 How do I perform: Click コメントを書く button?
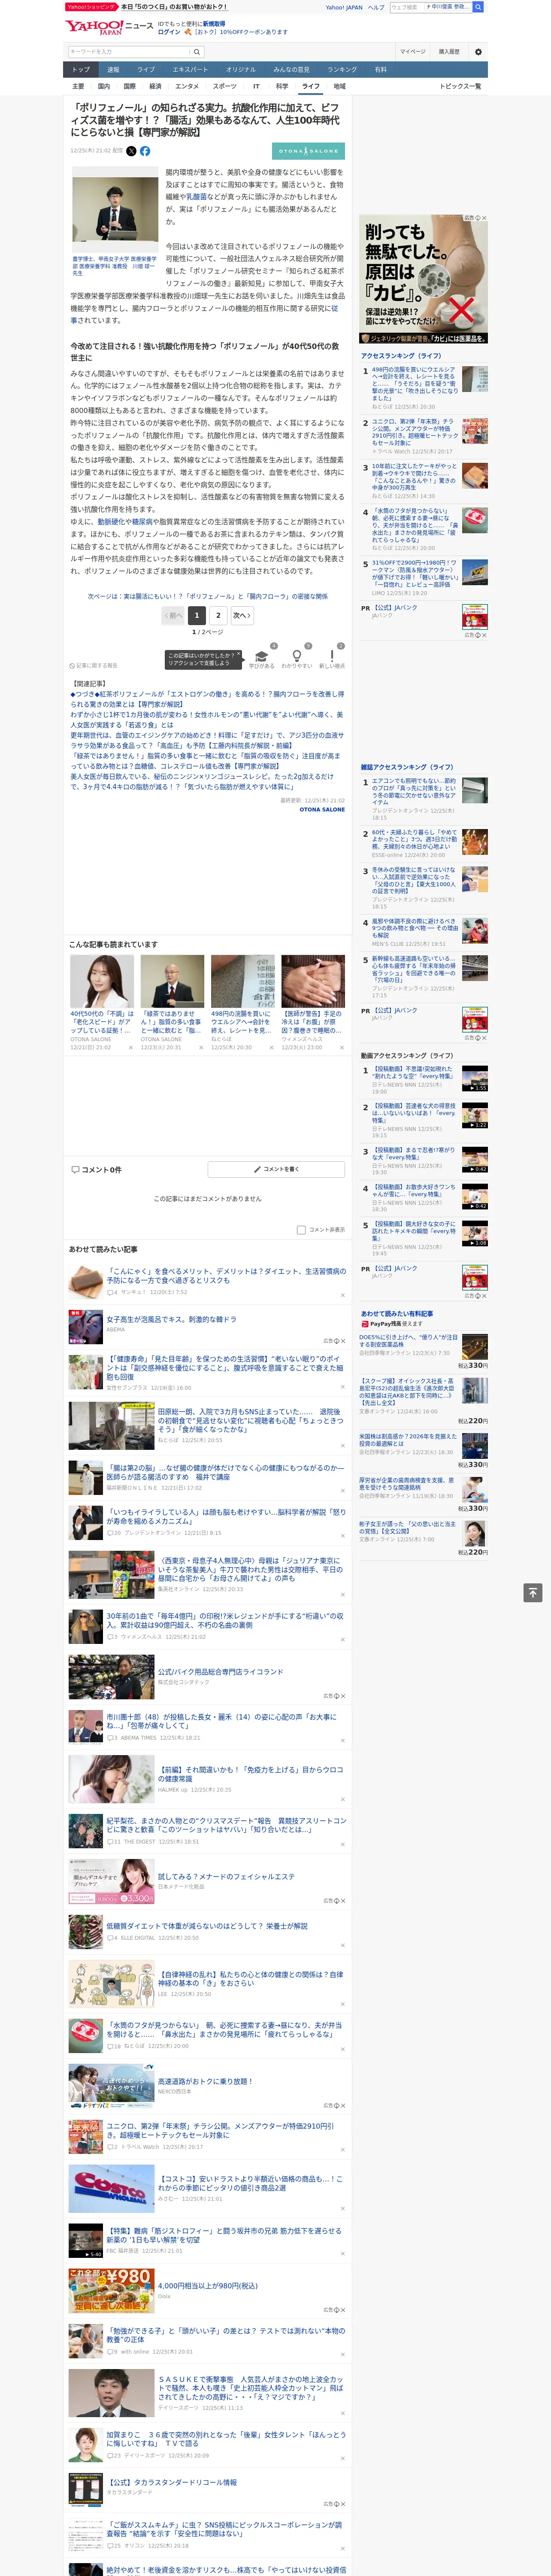pos(276,1169)
